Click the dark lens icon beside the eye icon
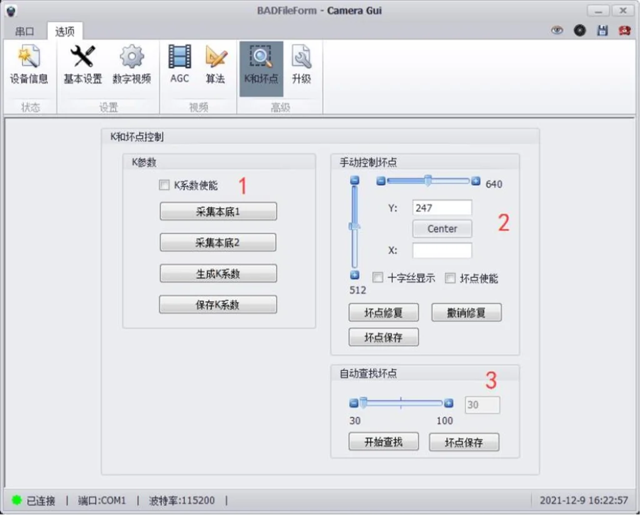Image resolution: width=640 pixels, height=515 pixels. 579,30
